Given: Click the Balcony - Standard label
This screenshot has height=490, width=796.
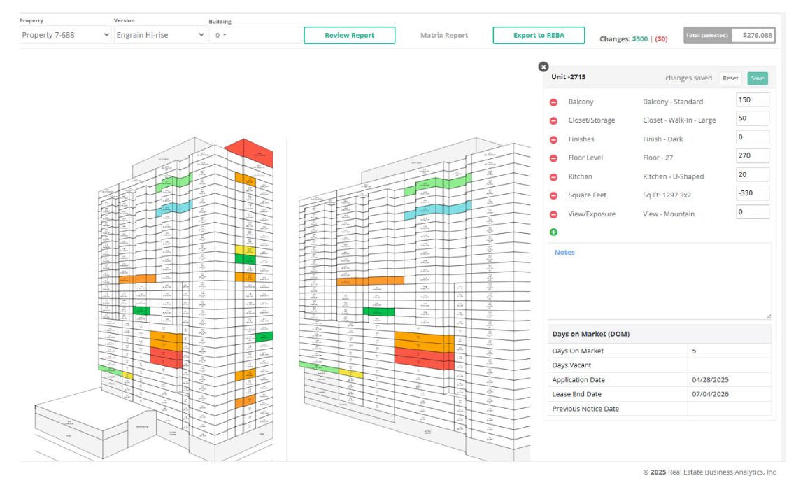Looking at the screenshot, I should coord(673,101).
